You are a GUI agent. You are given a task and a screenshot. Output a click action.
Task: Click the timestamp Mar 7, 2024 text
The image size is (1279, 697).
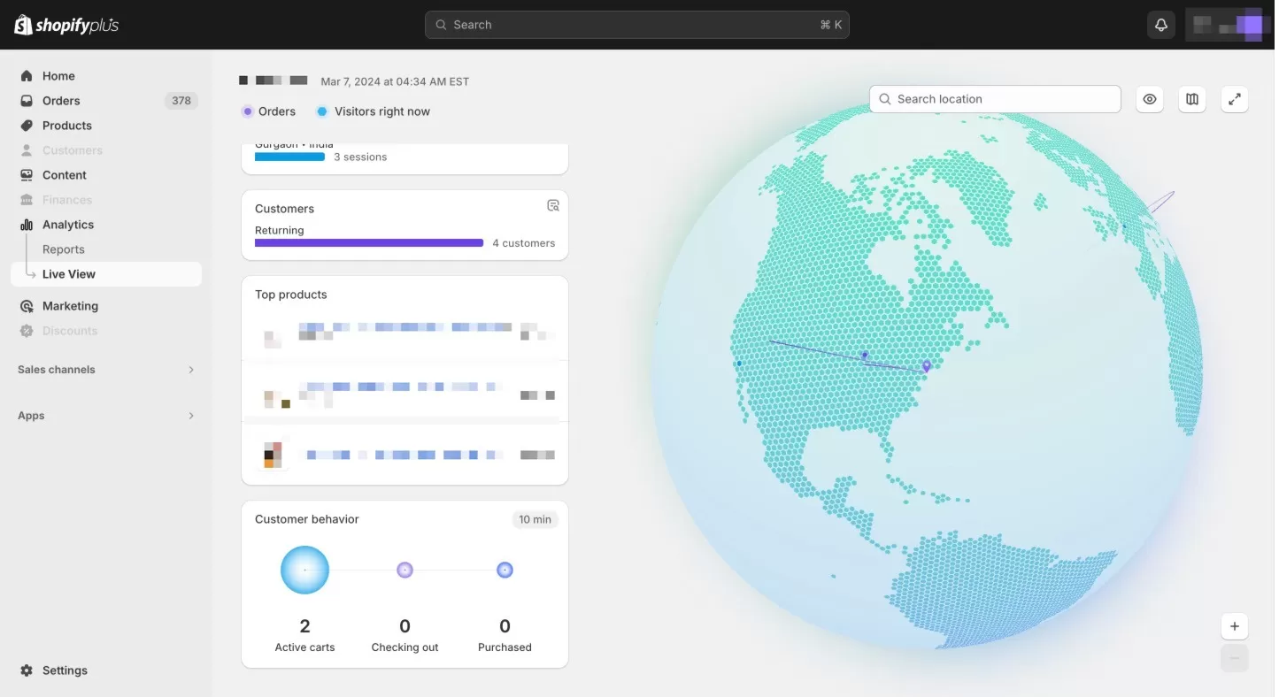[x=395, y=81]
